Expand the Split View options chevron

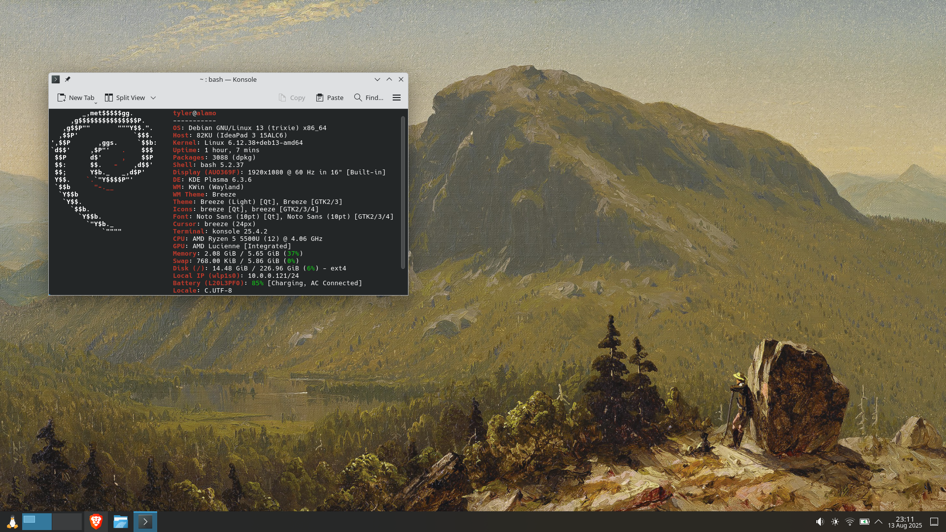click(x=153, y=98)
